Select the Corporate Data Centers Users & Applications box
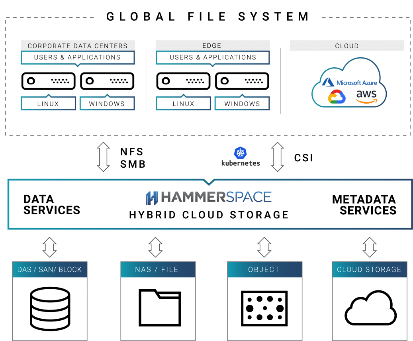 pos(78,57)
